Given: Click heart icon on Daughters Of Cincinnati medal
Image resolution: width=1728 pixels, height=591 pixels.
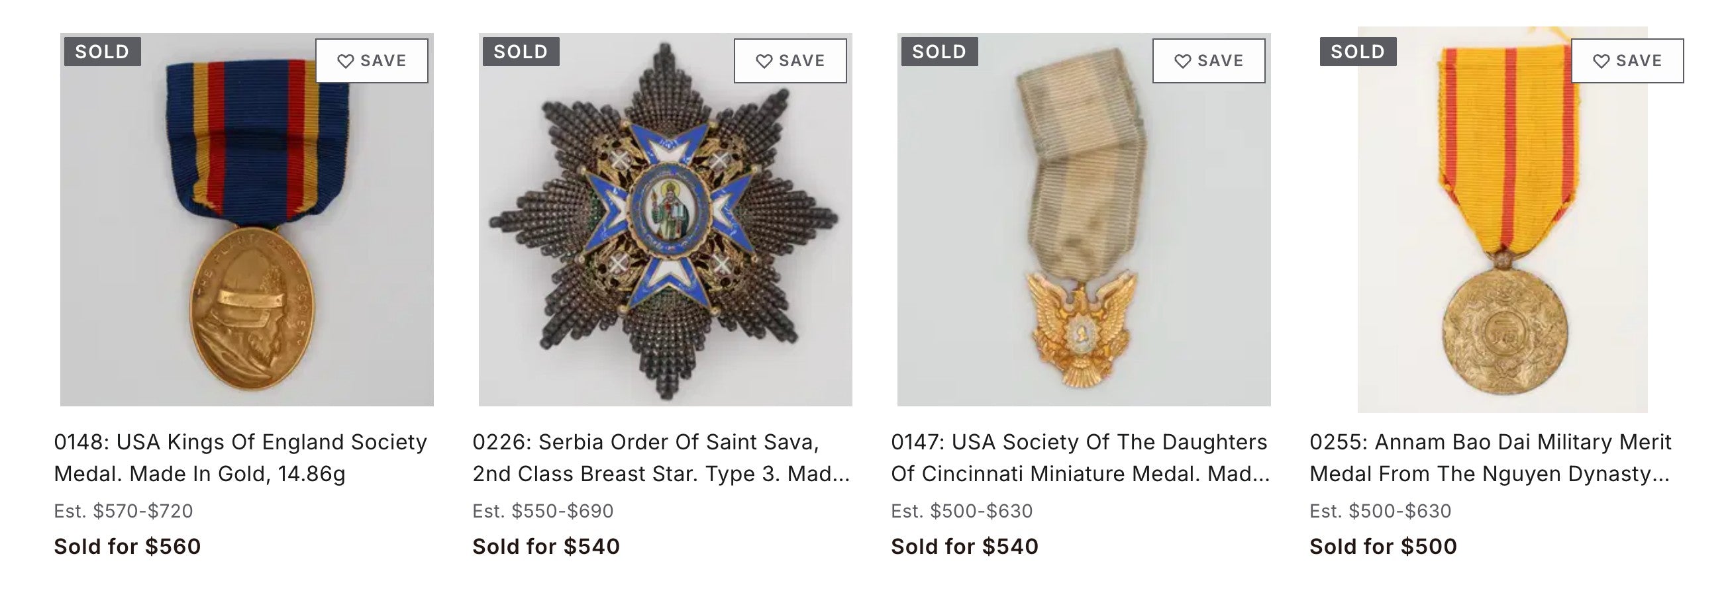Looking at the screenshot, I should tap(1183, 61).
